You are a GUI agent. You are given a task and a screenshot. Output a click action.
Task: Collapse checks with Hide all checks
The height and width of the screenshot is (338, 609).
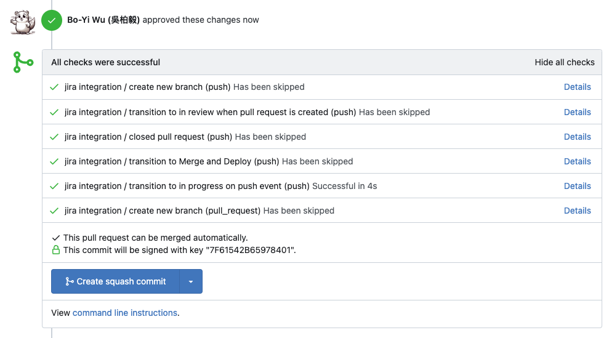[x=564, y=62]
